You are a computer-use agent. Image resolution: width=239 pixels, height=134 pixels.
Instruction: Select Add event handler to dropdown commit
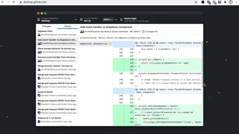pos(57,41)
